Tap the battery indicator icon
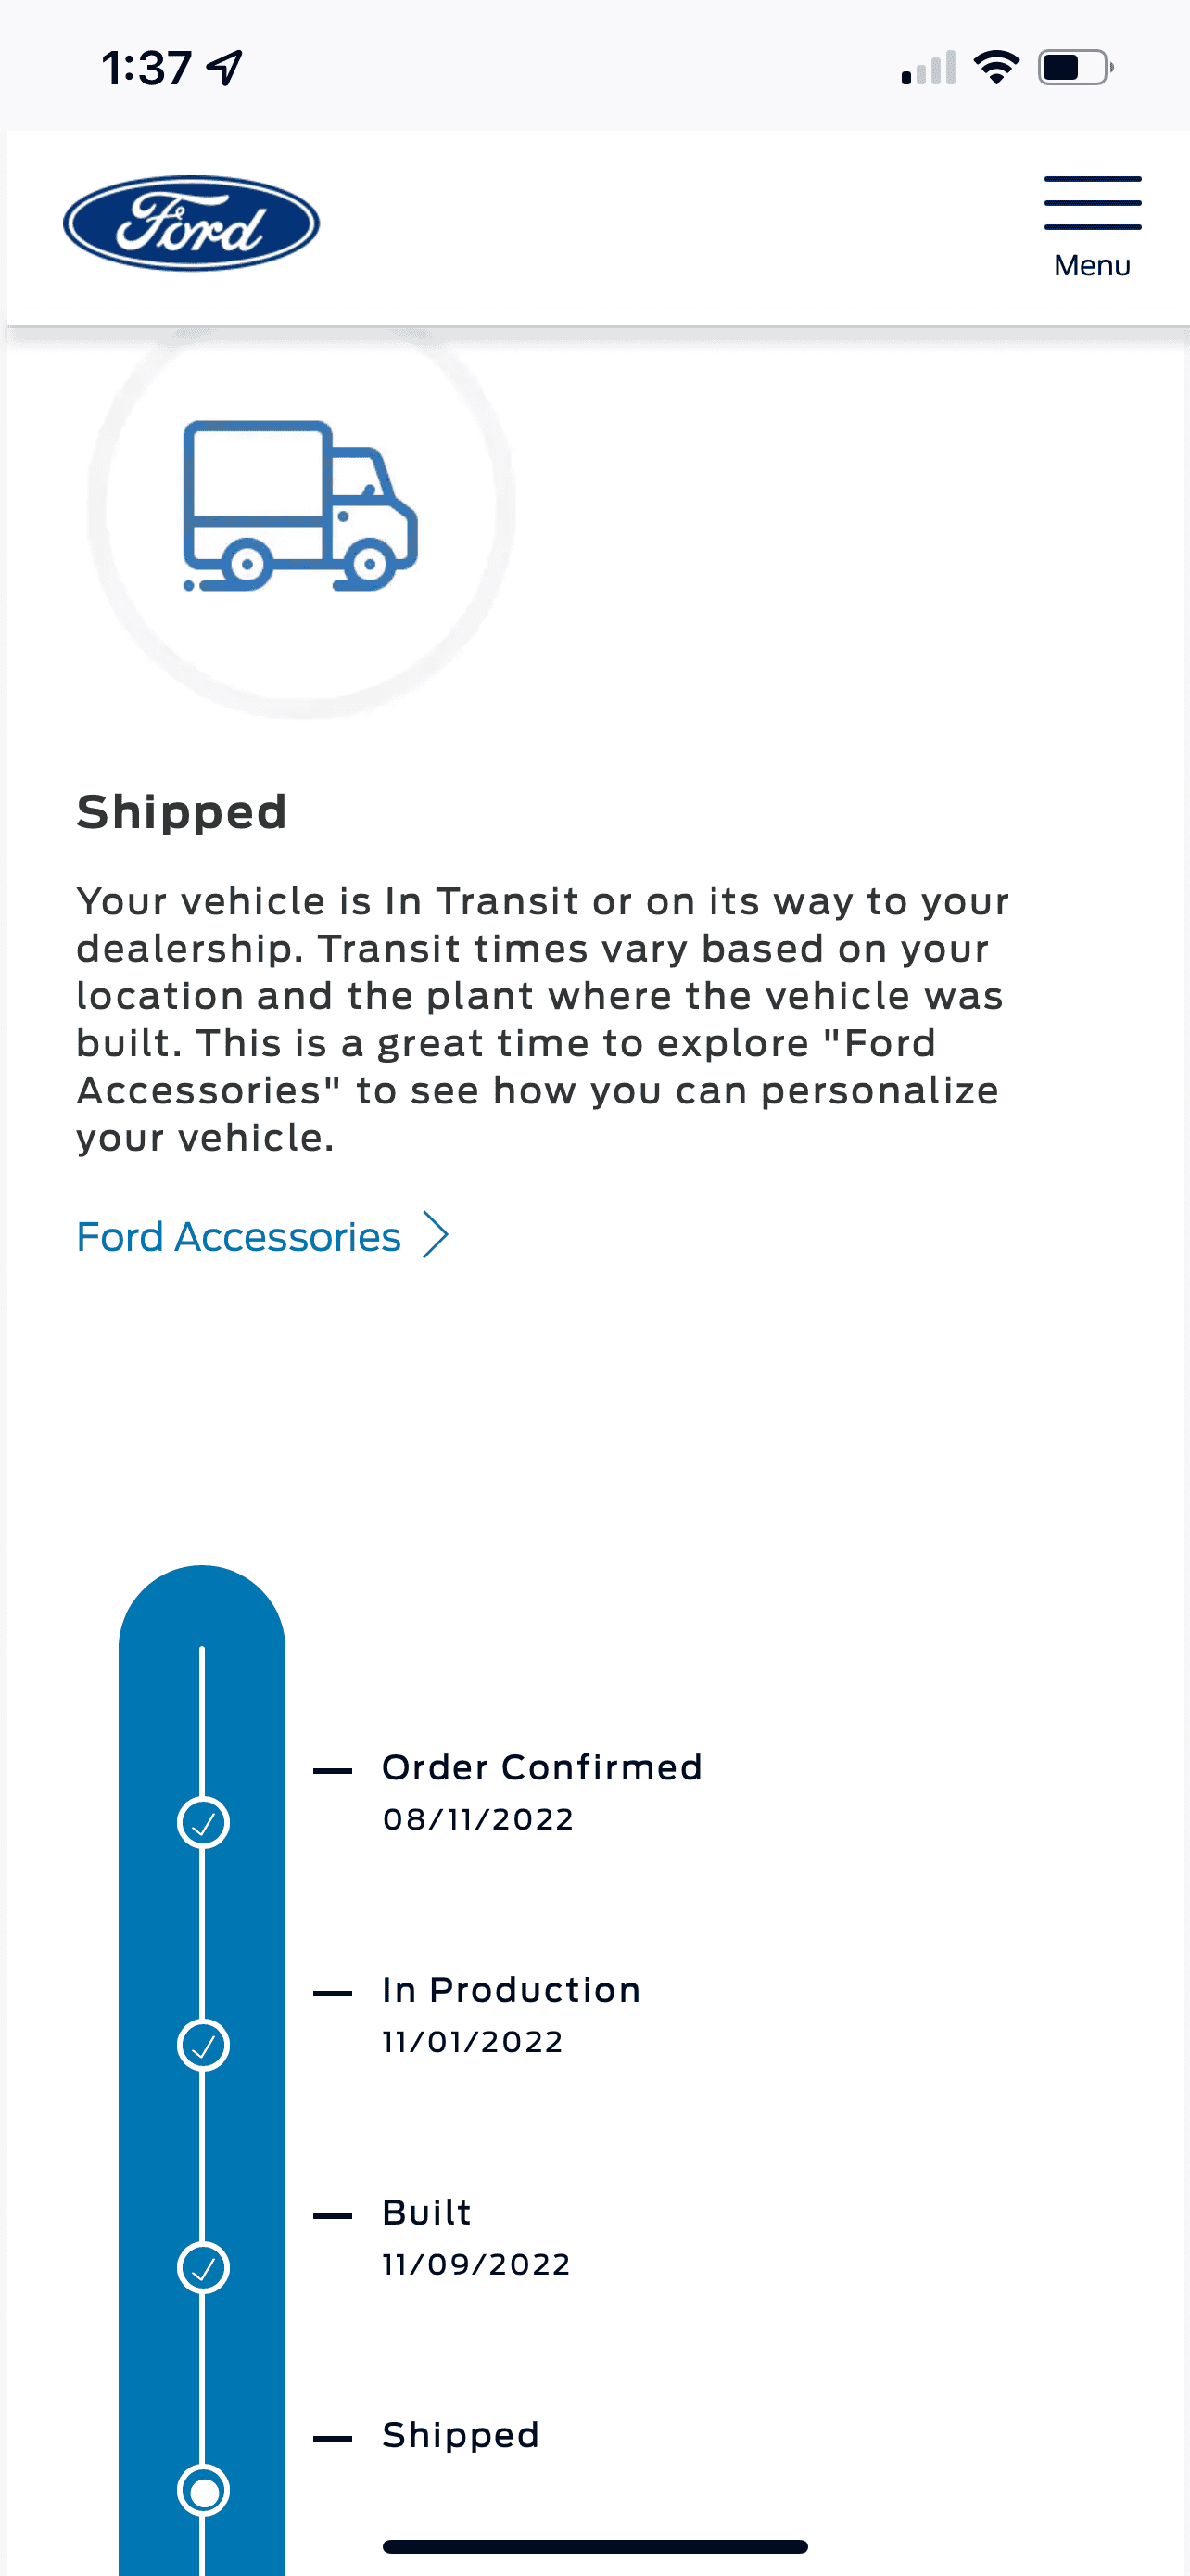This screenshot has height=2576, width=1190. coord(1075,68)
